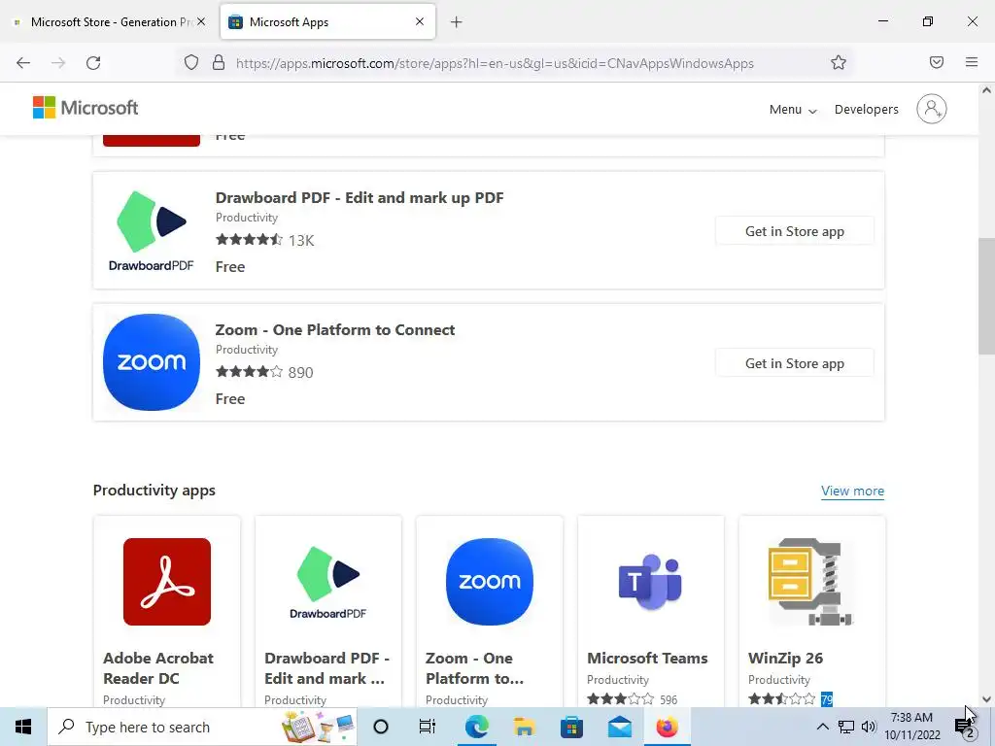This screenshot has width=995, height=746.
Task: Open Drawboard PDF - Edit and mark up PDF title
Action: [x=360, y=198]
